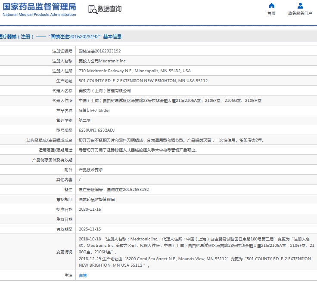Click the 批准日期 row label
317x283 pixels.
click(x=64, y=209)
